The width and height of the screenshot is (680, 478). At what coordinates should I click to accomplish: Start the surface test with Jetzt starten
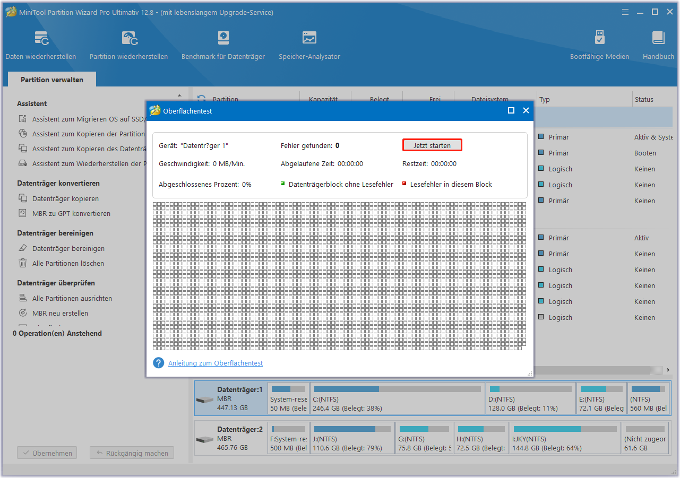(432, 145)
